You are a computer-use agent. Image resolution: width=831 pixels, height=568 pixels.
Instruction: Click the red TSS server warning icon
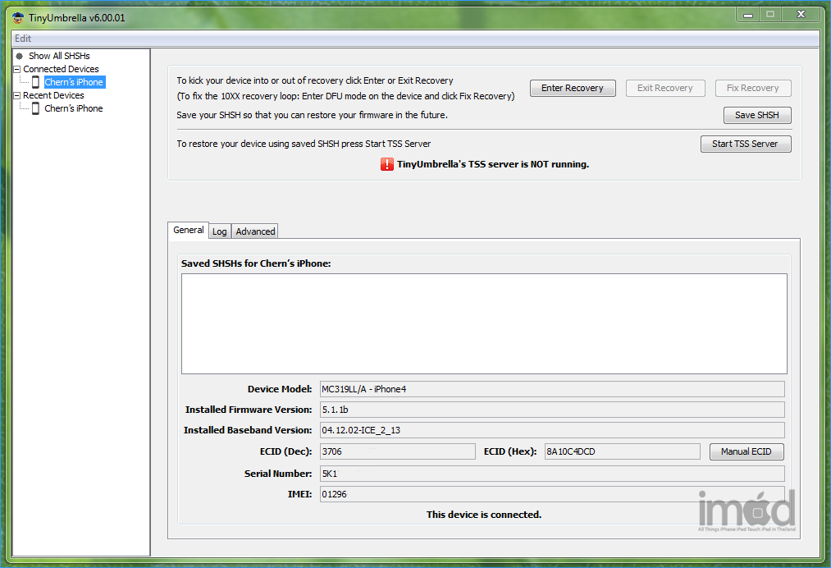(387, 164)
